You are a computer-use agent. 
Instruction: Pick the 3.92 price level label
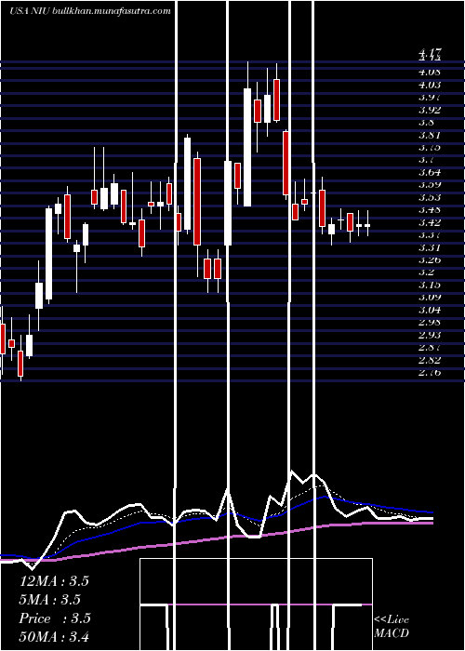click(430, 110)
